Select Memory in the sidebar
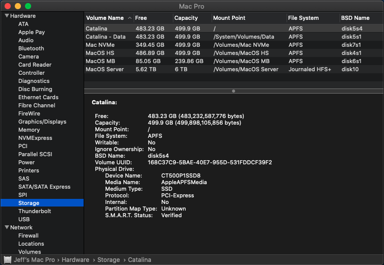 tap(29, 130)
